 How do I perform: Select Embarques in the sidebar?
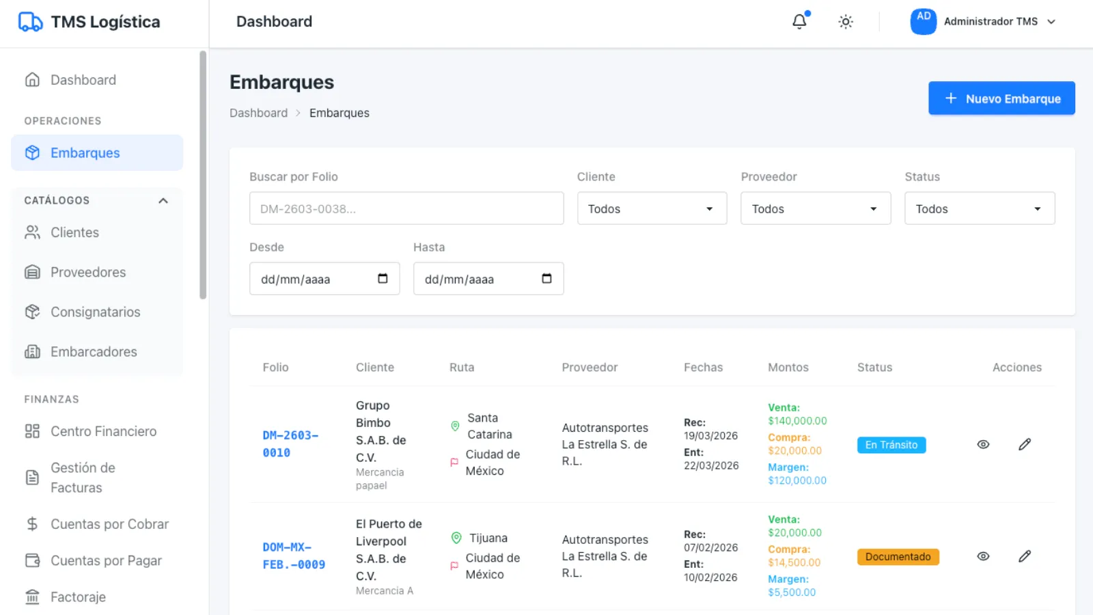97,152
